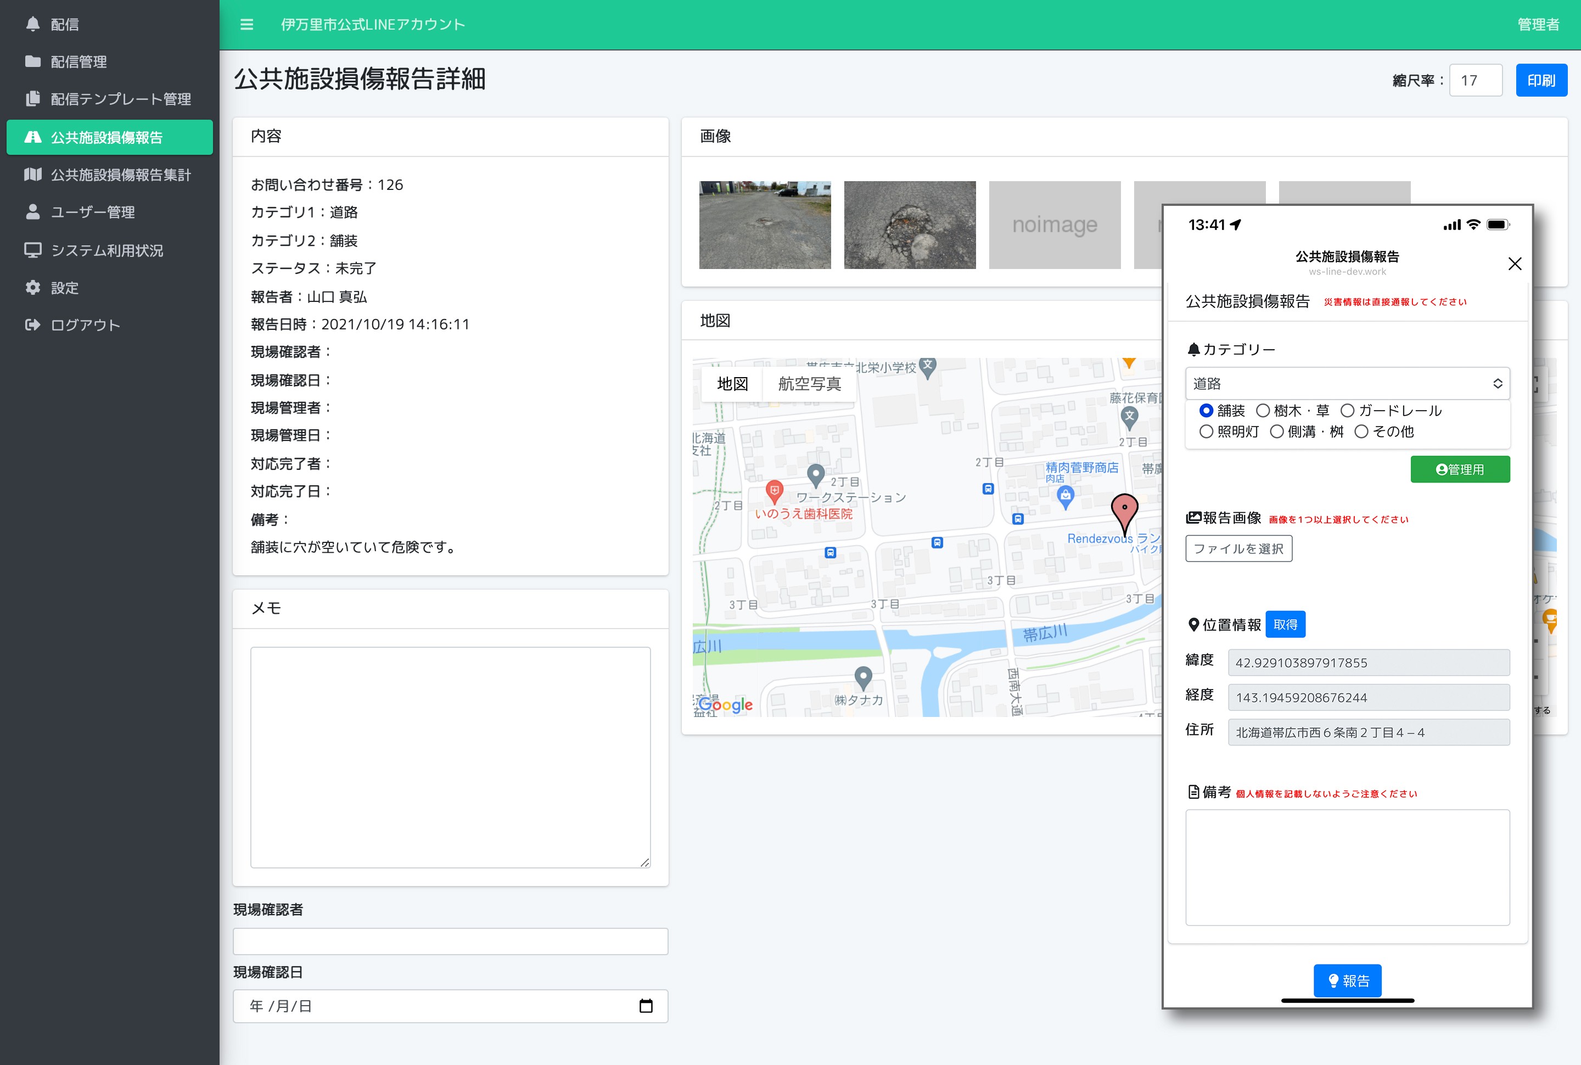1581x1065 pixels.
Task: Click the 印刷 button
Action: [x=1541, y=80]
